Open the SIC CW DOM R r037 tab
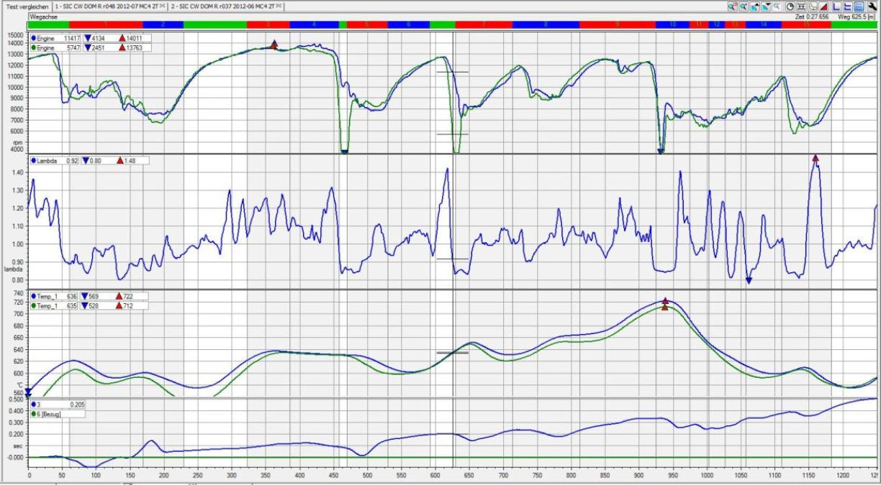Image resolution: width=881 pixels, height=485 pixels. pyautogui.click(x=225, y=6)
